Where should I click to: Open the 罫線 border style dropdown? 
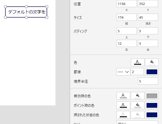pyautogui.click(x=123, y=72)
